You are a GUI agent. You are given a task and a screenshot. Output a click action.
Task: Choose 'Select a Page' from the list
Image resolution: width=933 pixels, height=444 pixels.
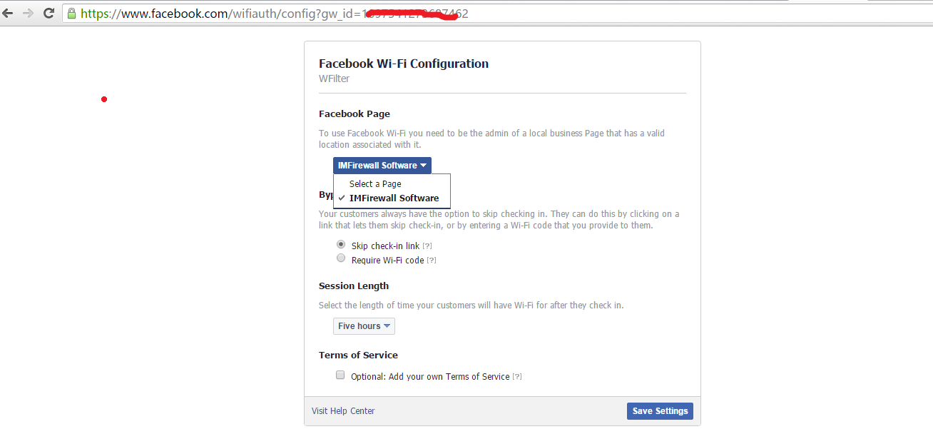point(375,184)
